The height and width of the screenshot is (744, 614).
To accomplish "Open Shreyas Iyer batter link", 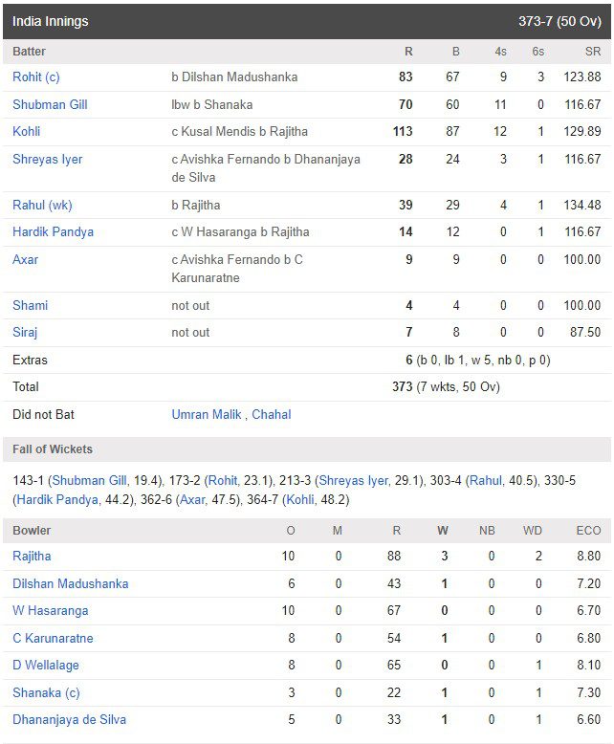I will pyautogui.click(x=48, y=159).
